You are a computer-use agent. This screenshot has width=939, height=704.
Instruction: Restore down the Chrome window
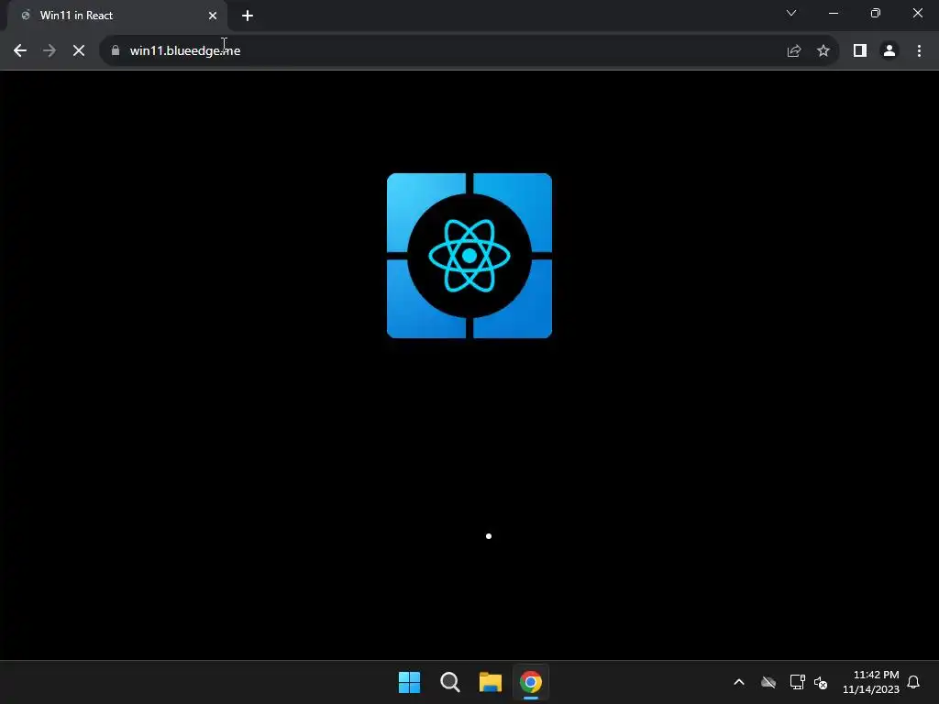pyautogui.click(x=876, y=13)
